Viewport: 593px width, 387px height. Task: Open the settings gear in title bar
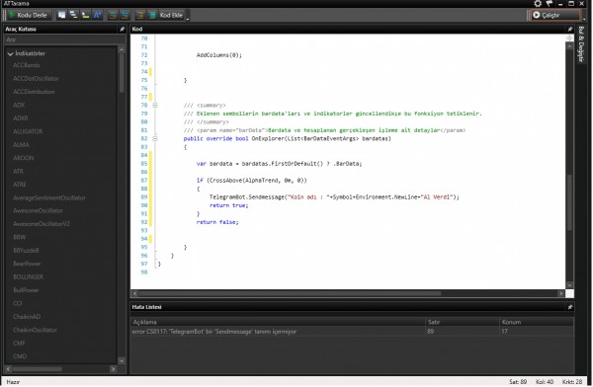[x=538, y=3]
